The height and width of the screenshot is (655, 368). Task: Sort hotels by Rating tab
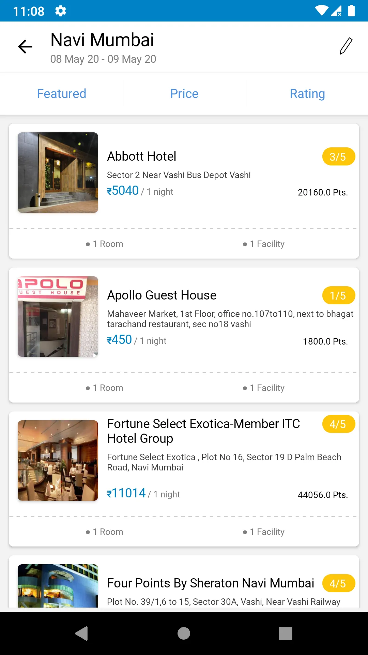point(307,93)
